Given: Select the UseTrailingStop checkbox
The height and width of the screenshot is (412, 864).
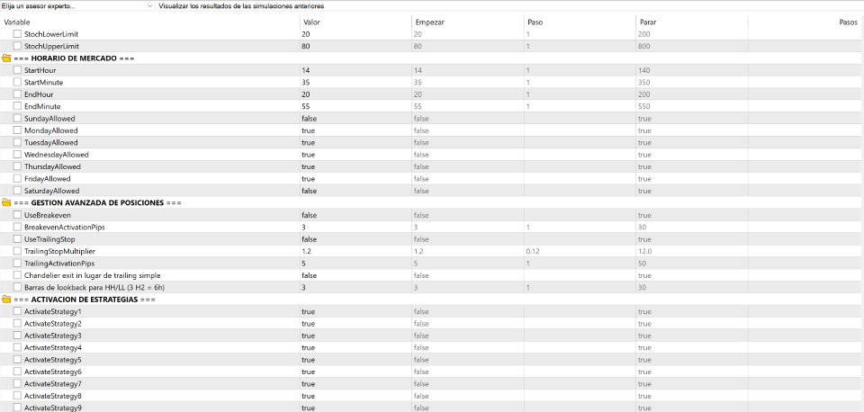Looking at the screenshot, I should pos(17,239).
